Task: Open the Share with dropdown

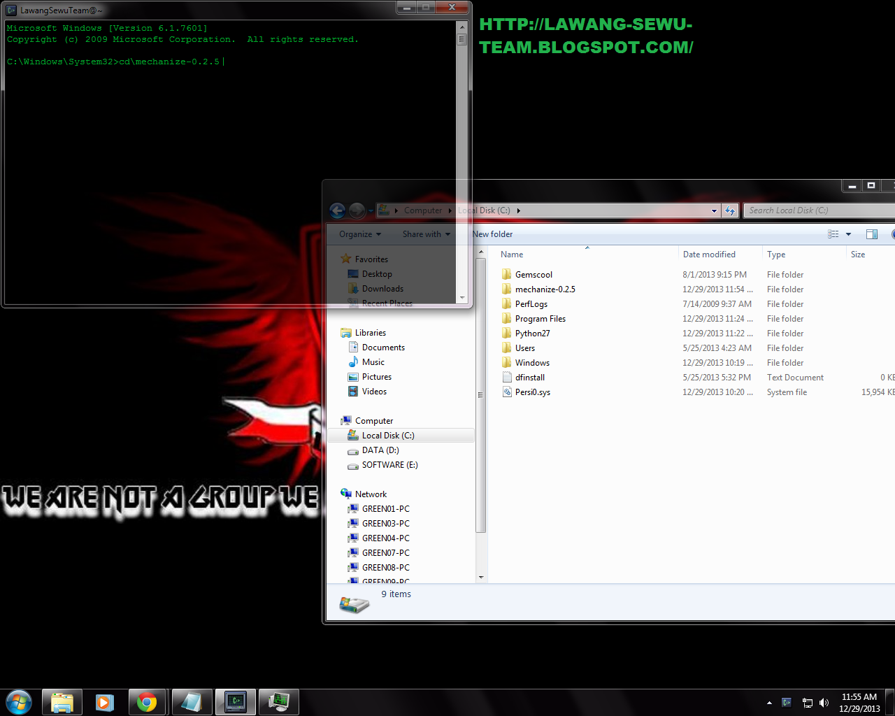Action: pyautogui.click(x=425, y=234)
